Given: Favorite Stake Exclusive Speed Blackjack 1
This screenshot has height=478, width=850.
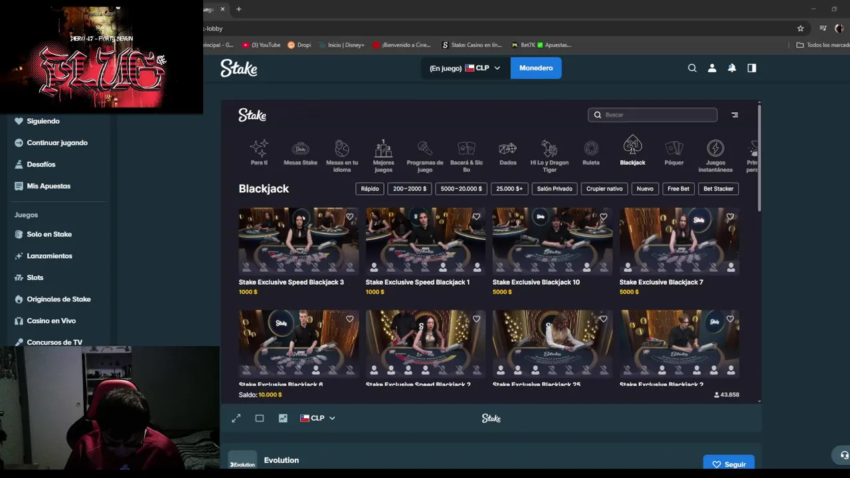Looking at the screenshot, I should [476, 216].
